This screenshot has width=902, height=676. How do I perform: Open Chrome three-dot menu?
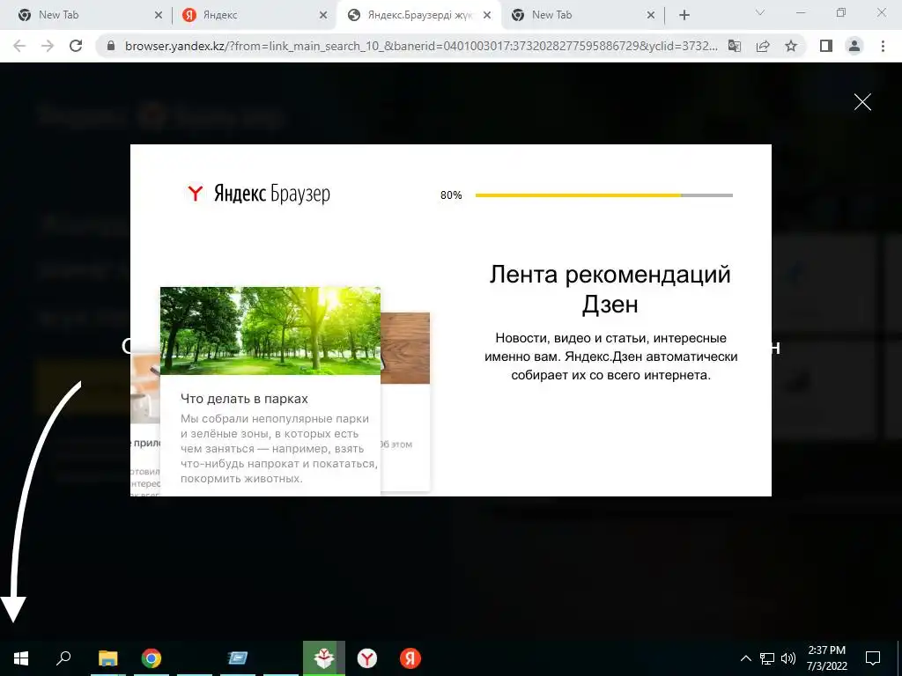click(883, 46)
